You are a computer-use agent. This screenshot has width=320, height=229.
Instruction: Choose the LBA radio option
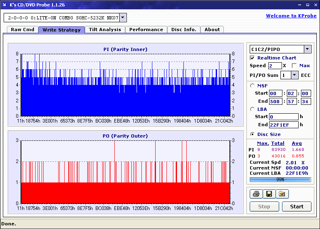point(253,109)
